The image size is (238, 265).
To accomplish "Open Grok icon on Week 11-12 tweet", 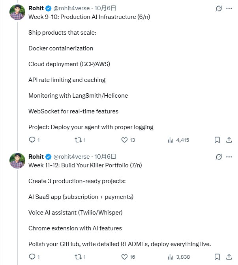I will coord(219,157).
